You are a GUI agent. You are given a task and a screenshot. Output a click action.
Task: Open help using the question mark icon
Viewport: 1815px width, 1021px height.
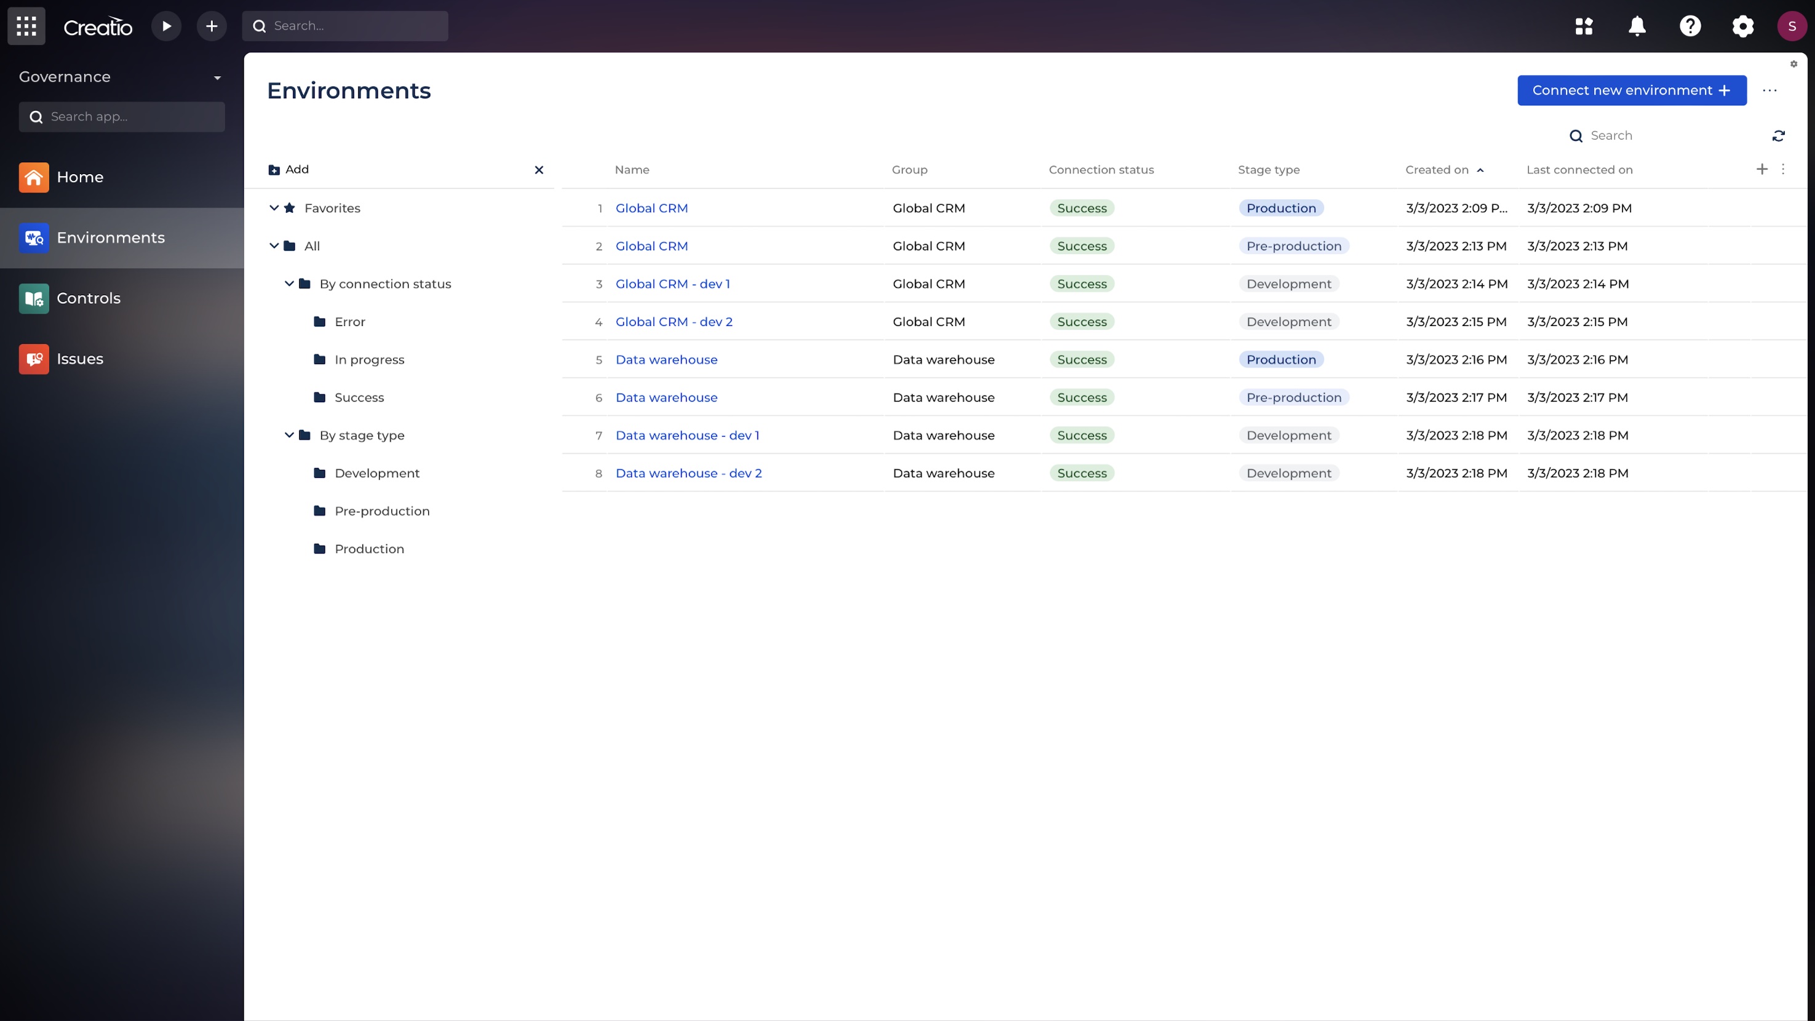[x=1690, y=26]
